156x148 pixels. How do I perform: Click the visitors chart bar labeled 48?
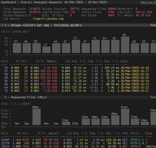27,48
